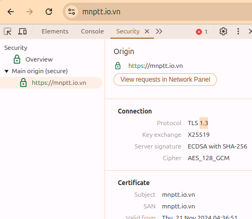This screenshot has height=219, width=252.
Task: Open site information icon in address bar
Action: pyautogui.click(x=72, y=12)
